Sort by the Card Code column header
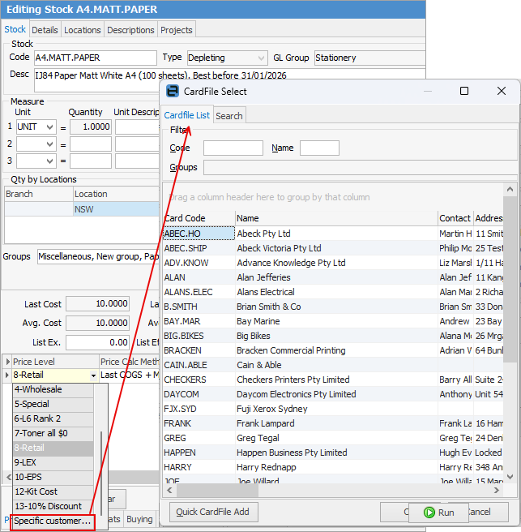521x532 pixels. (x=198, y=218)
